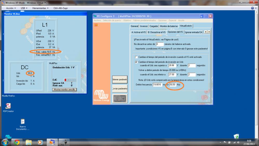Click the Udc inferior 27.00 V field

172,75
